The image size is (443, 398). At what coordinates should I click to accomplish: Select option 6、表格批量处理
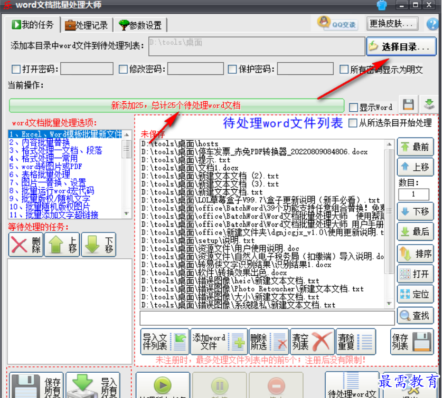coord(40,174)
